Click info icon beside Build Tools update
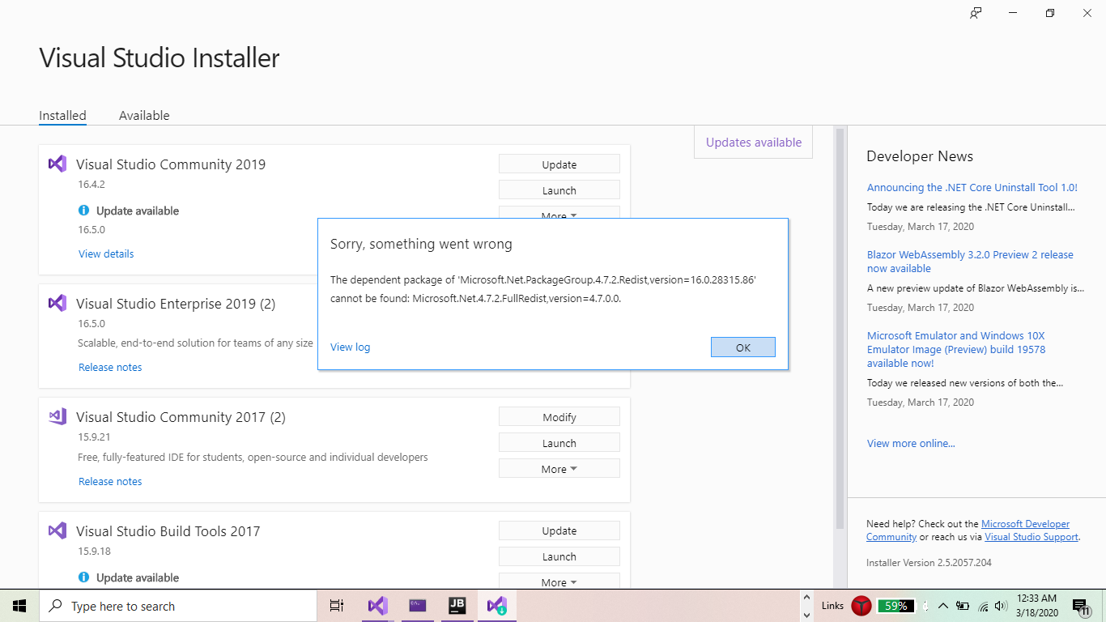This screenshot has width=1106, height=622. [x=83, y=577]
